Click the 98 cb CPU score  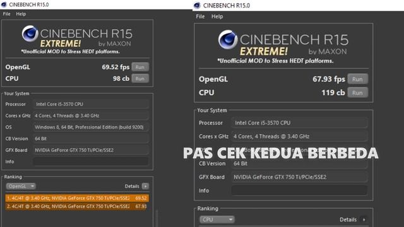pyautogui.click(x=121, y=78)
